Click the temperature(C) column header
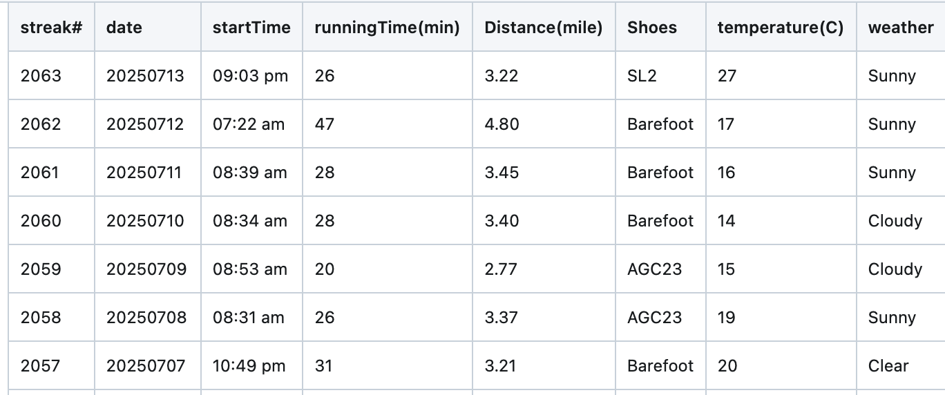This screenshot has width=945, height=395. coord(781,28)
